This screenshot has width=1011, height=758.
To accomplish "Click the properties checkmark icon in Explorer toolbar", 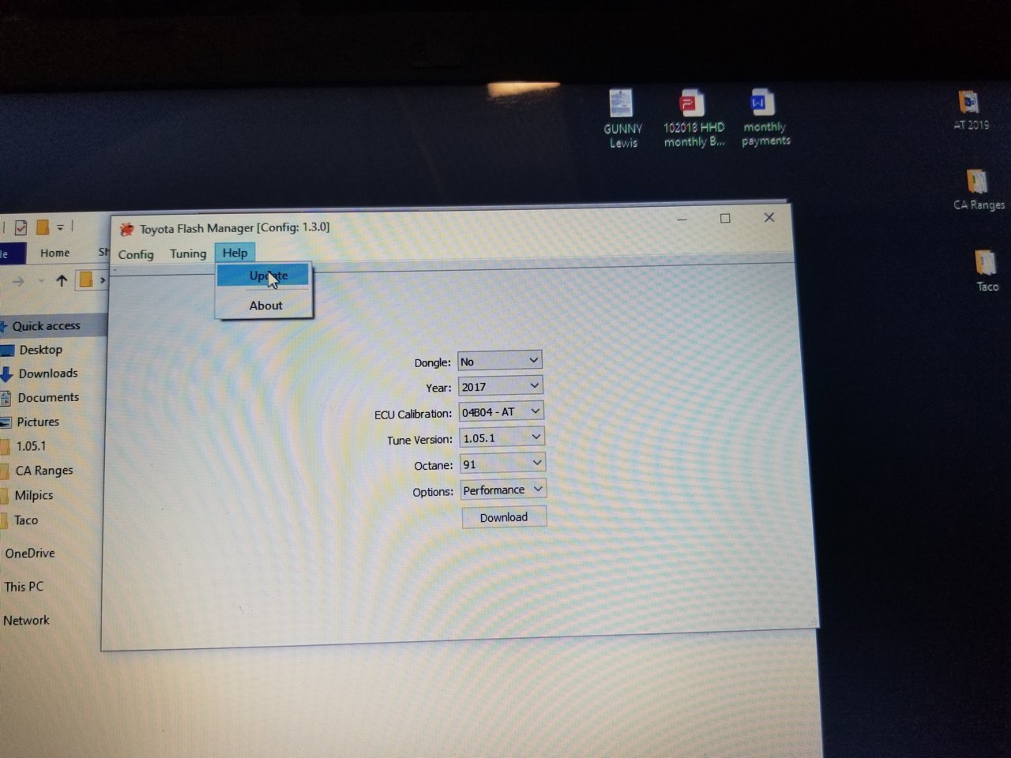I will [21, 227].
